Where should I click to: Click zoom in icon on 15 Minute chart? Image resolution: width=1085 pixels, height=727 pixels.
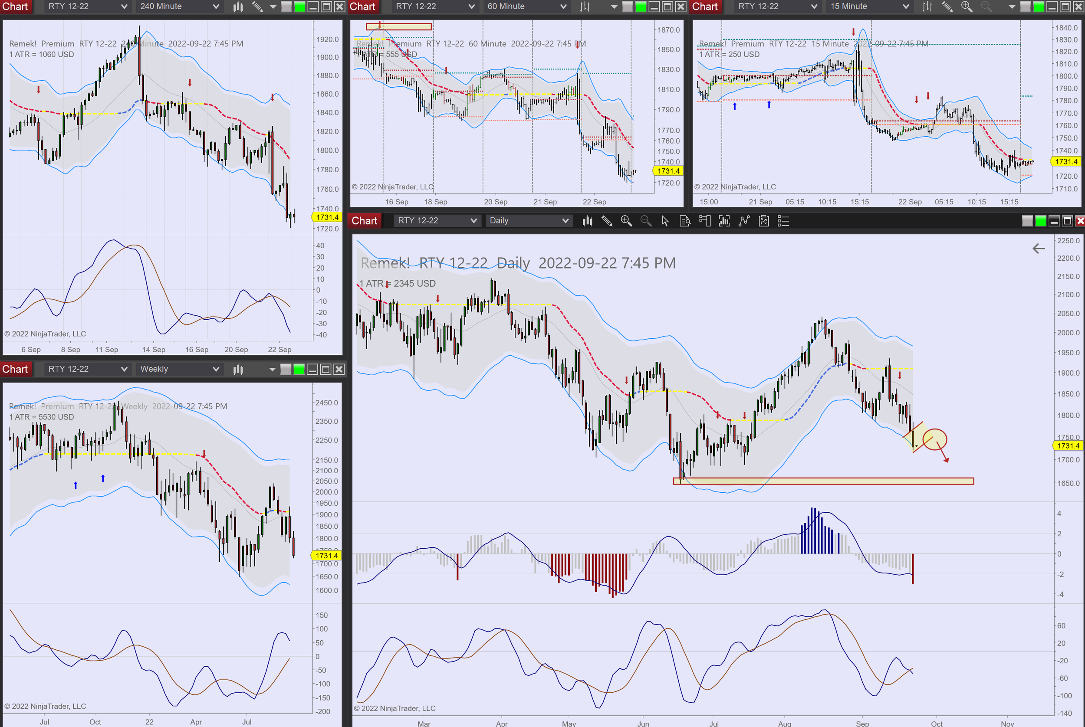[x=966, y=7]
